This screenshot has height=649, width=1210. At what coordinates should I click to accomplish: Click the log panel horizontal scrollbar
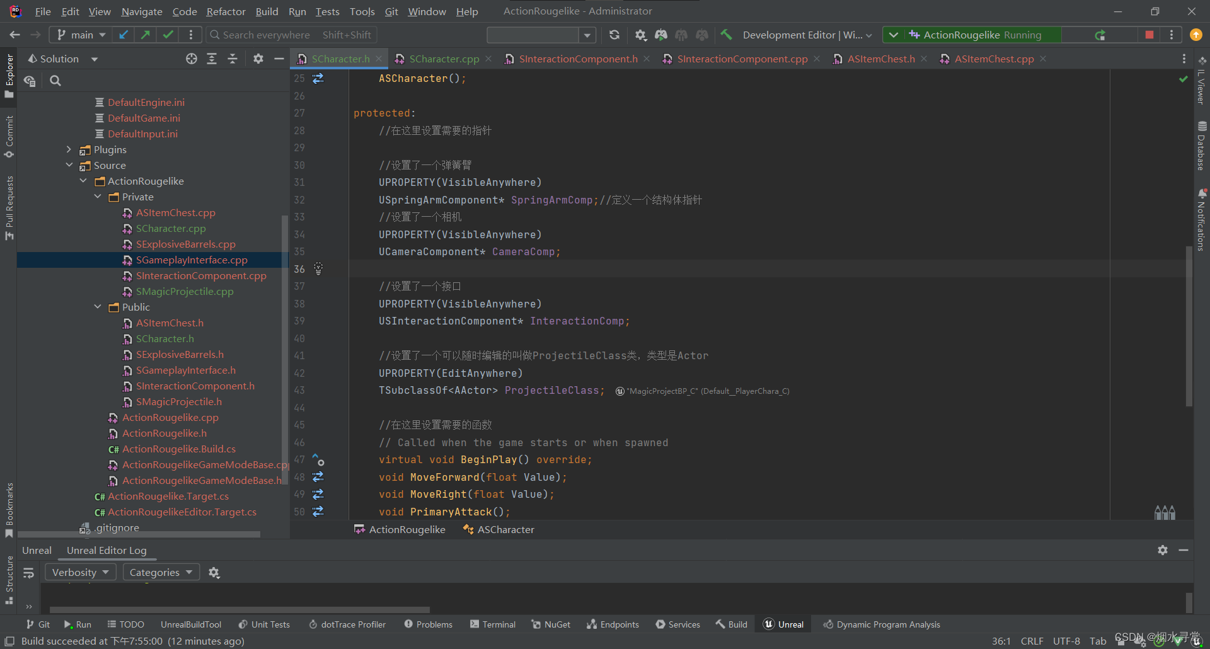(239, 609)
